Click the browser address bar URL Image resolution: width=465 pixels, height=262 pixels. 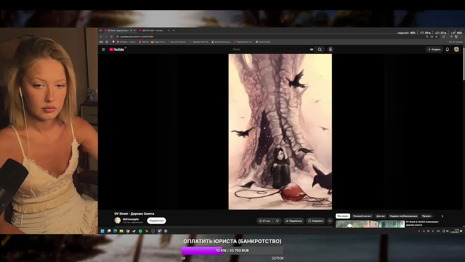[x=137, y=36]
